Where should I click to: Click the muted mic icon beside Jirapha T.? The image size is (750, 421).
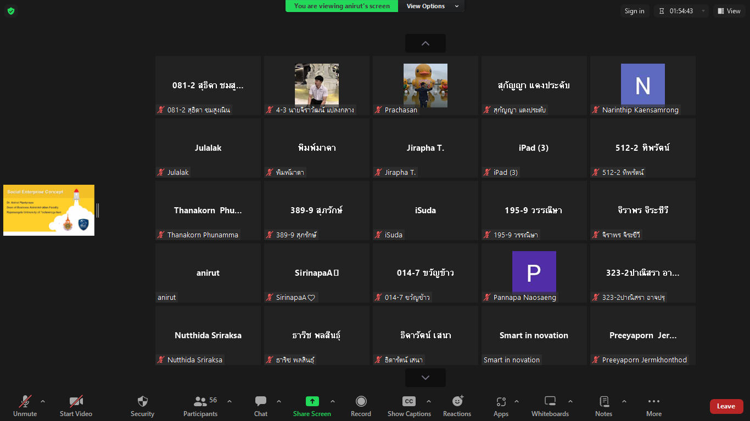pyautogui.click(x=378, y=172)
